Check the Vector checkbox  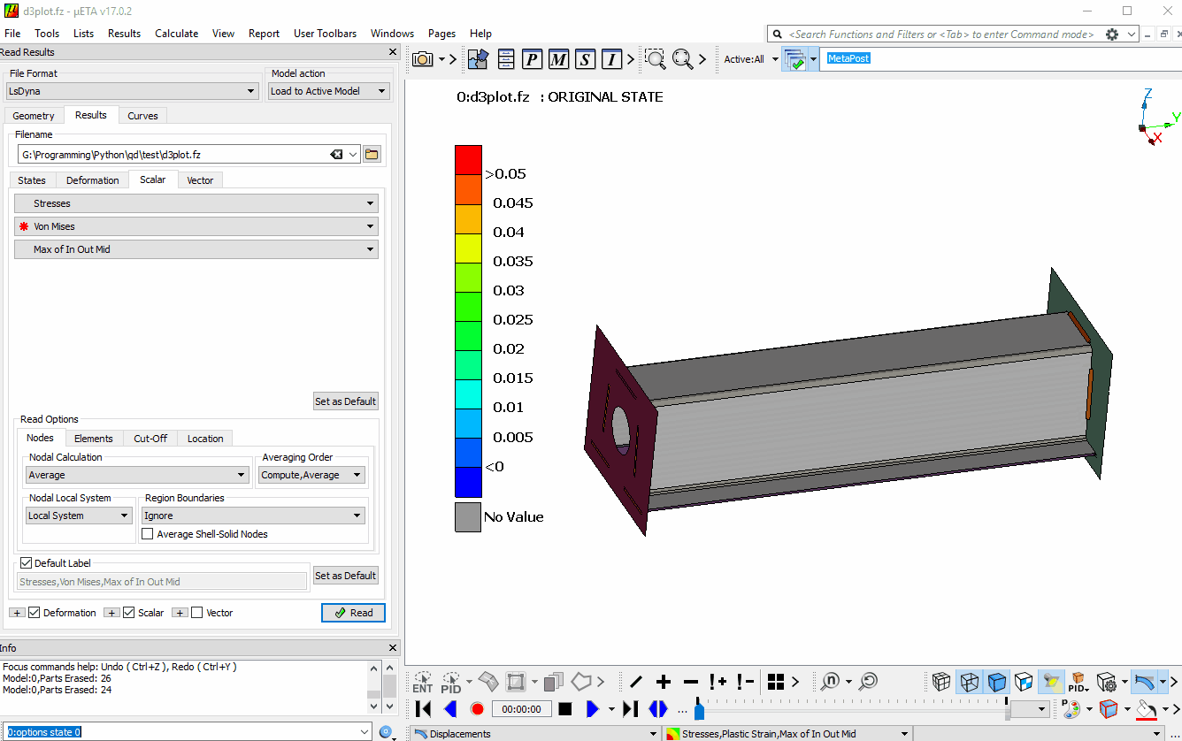pos(197,613)
